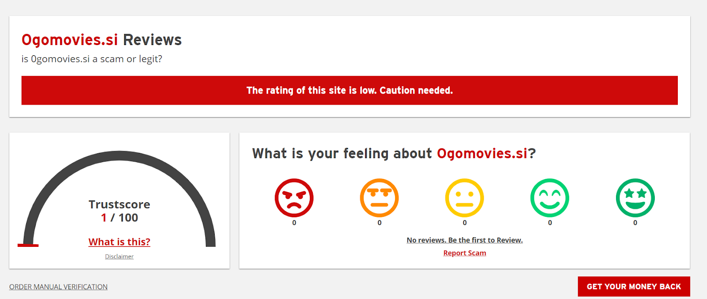Click 'No reviews. Be the first to Review.'
Viewport: 707px width, 299px height.
point(464,240)
